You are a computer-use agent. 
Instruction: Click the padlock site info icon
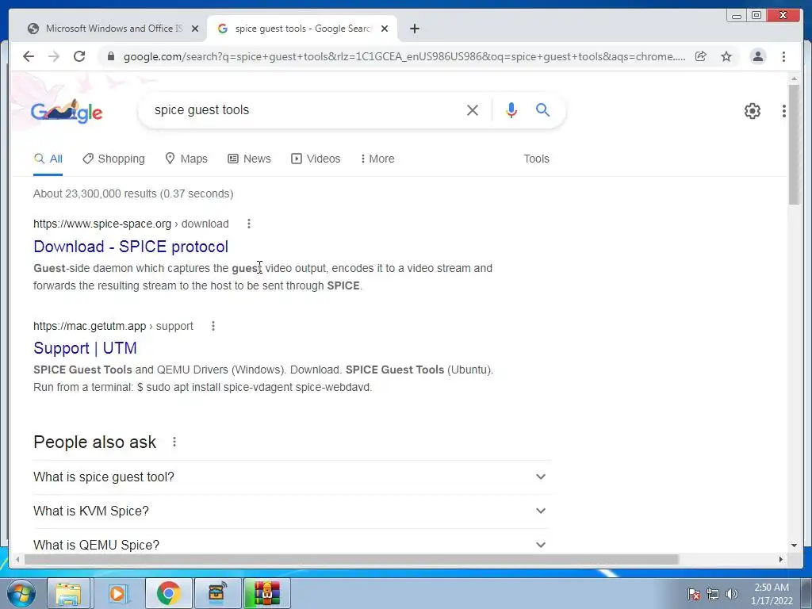(110, 56)
